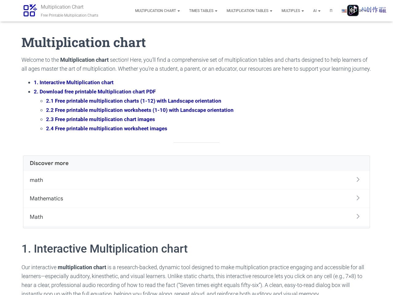Viewport: 393px width, 295px height.
Task: Open 2.4 multiplication worksheet images link
Action: click(x=107, y=128)
